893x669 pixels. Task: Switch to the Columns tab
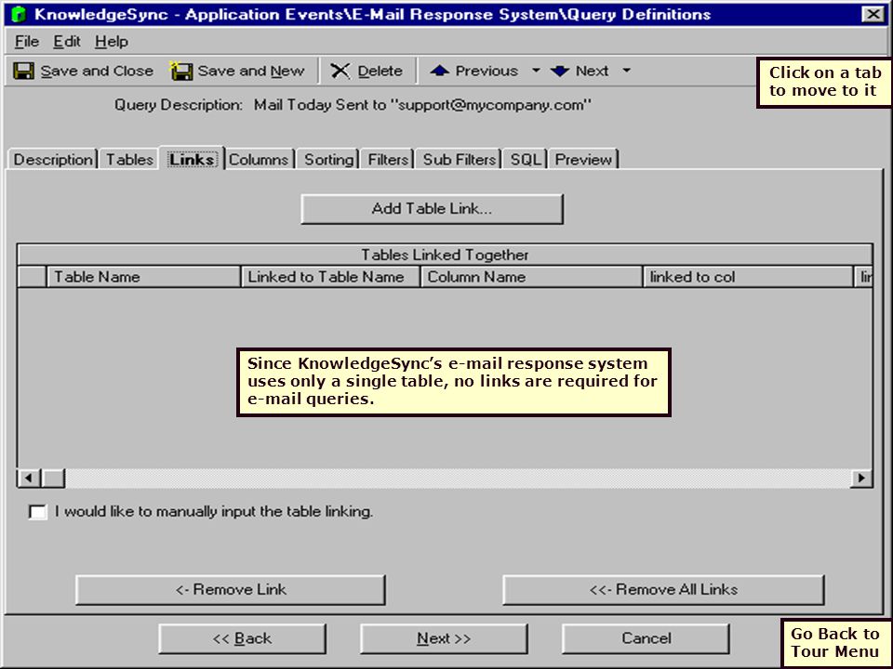pyautogui.click(x=259, y=159)
